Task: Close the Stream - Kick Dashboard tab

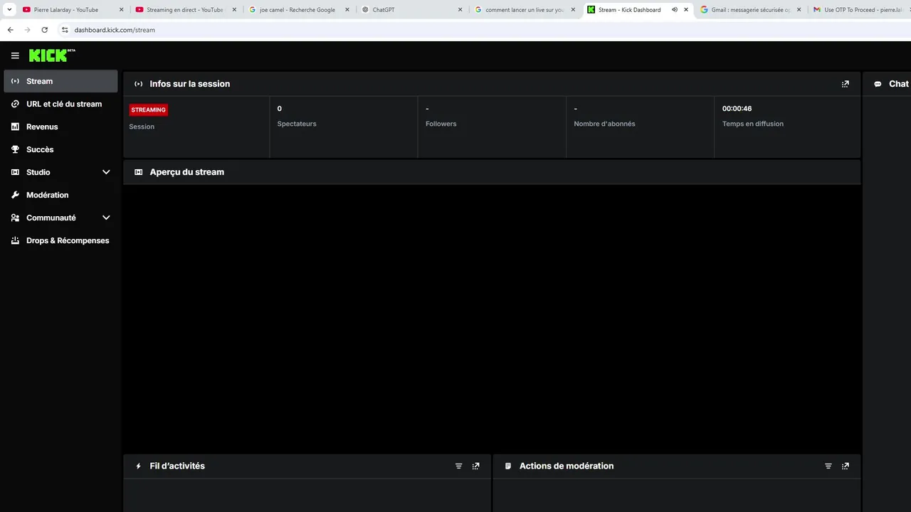Action: [686, 10]
